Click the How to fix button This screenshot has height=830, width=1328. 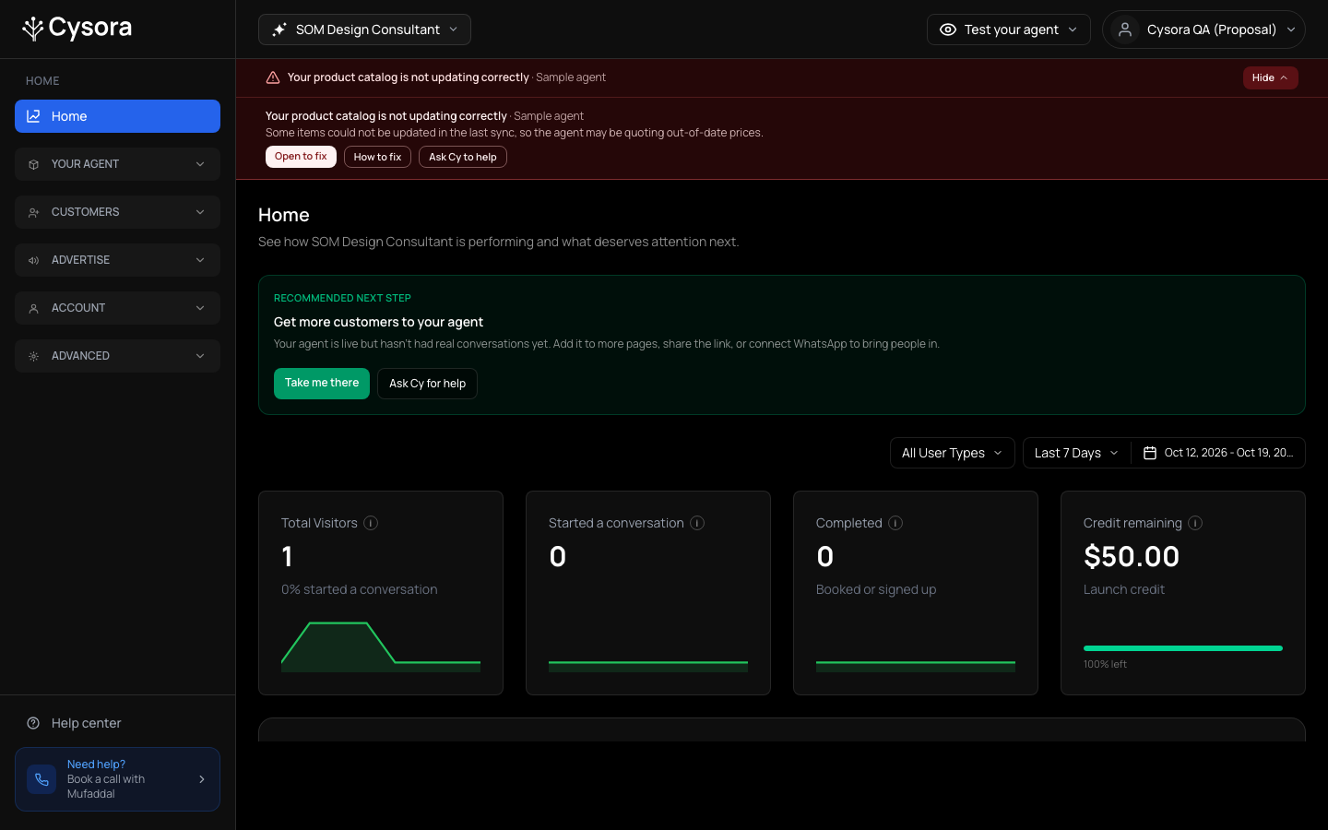click(377, 157)
